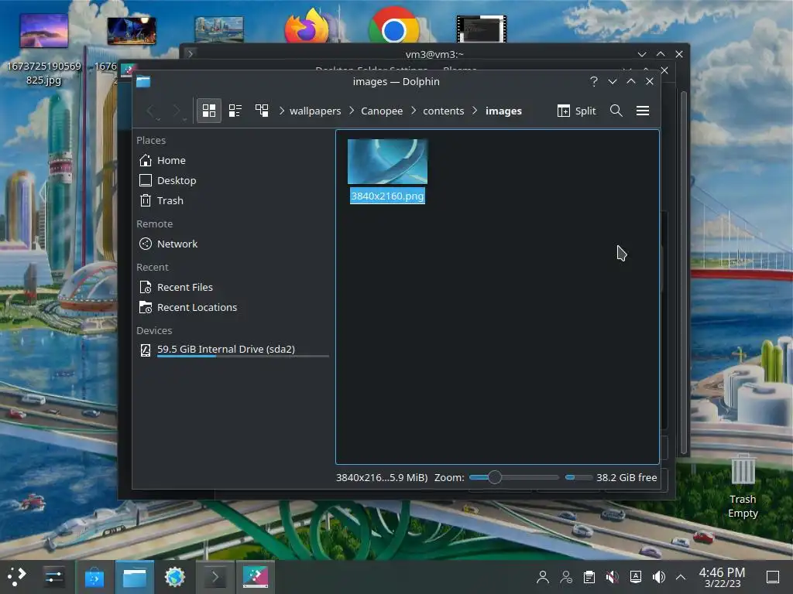Navigate to contents breadcrumb

pyautogui.click(x=444, y=111)
